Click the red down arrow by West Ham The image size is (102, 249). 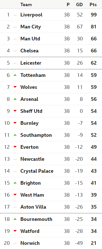(15, 195)
